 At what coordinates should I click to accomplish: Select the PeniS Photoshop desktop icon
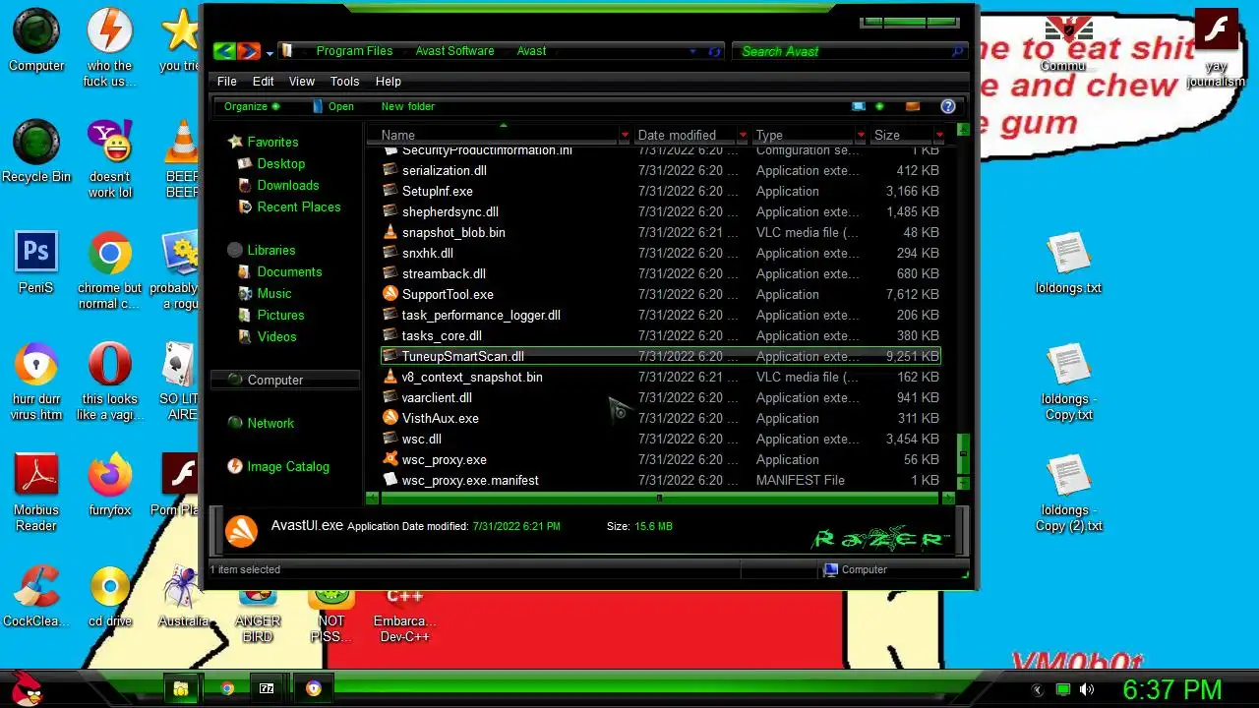click(36, 263)
